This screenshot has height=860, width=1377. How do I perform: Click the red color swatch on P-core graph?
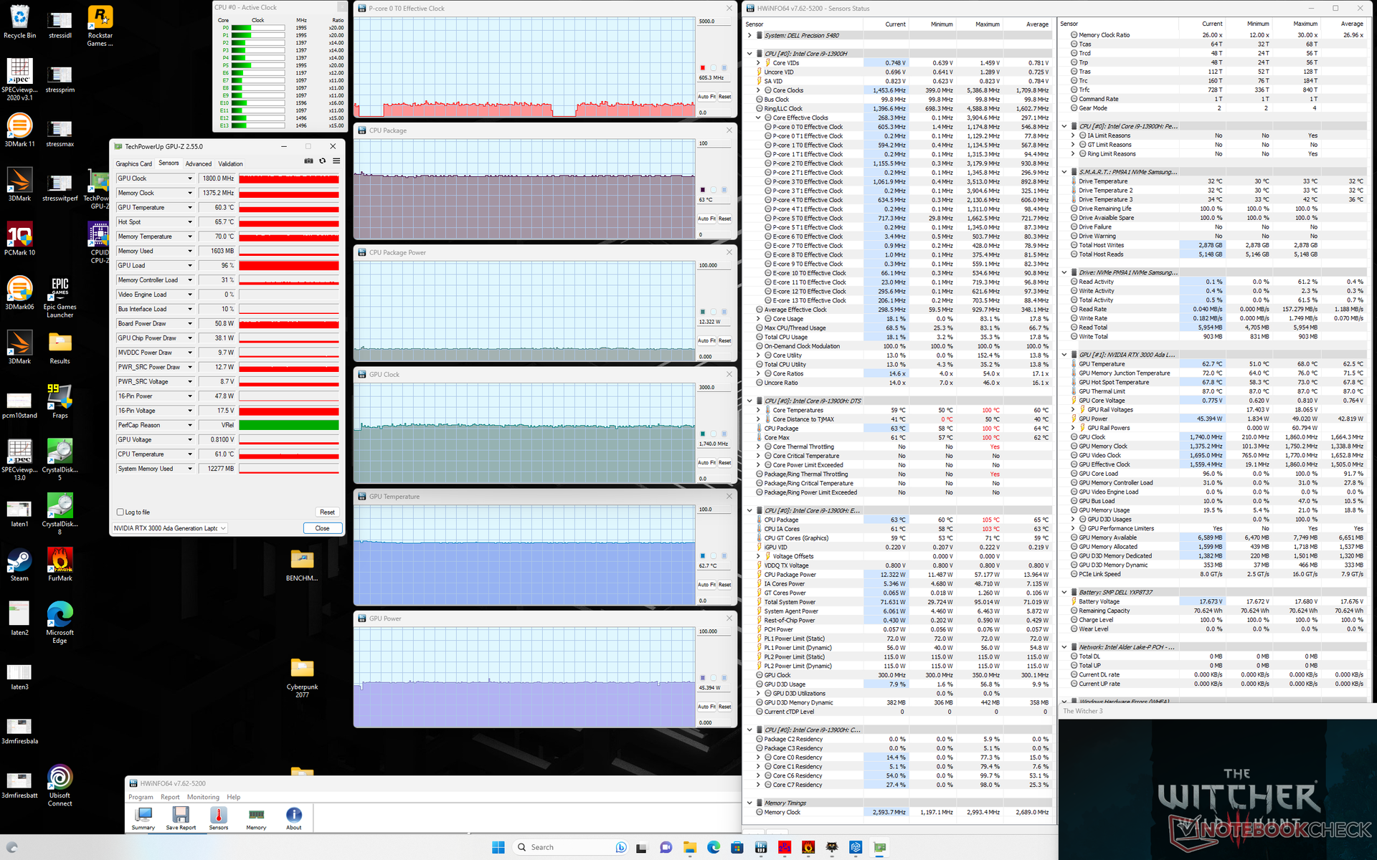tap(703, 68)
